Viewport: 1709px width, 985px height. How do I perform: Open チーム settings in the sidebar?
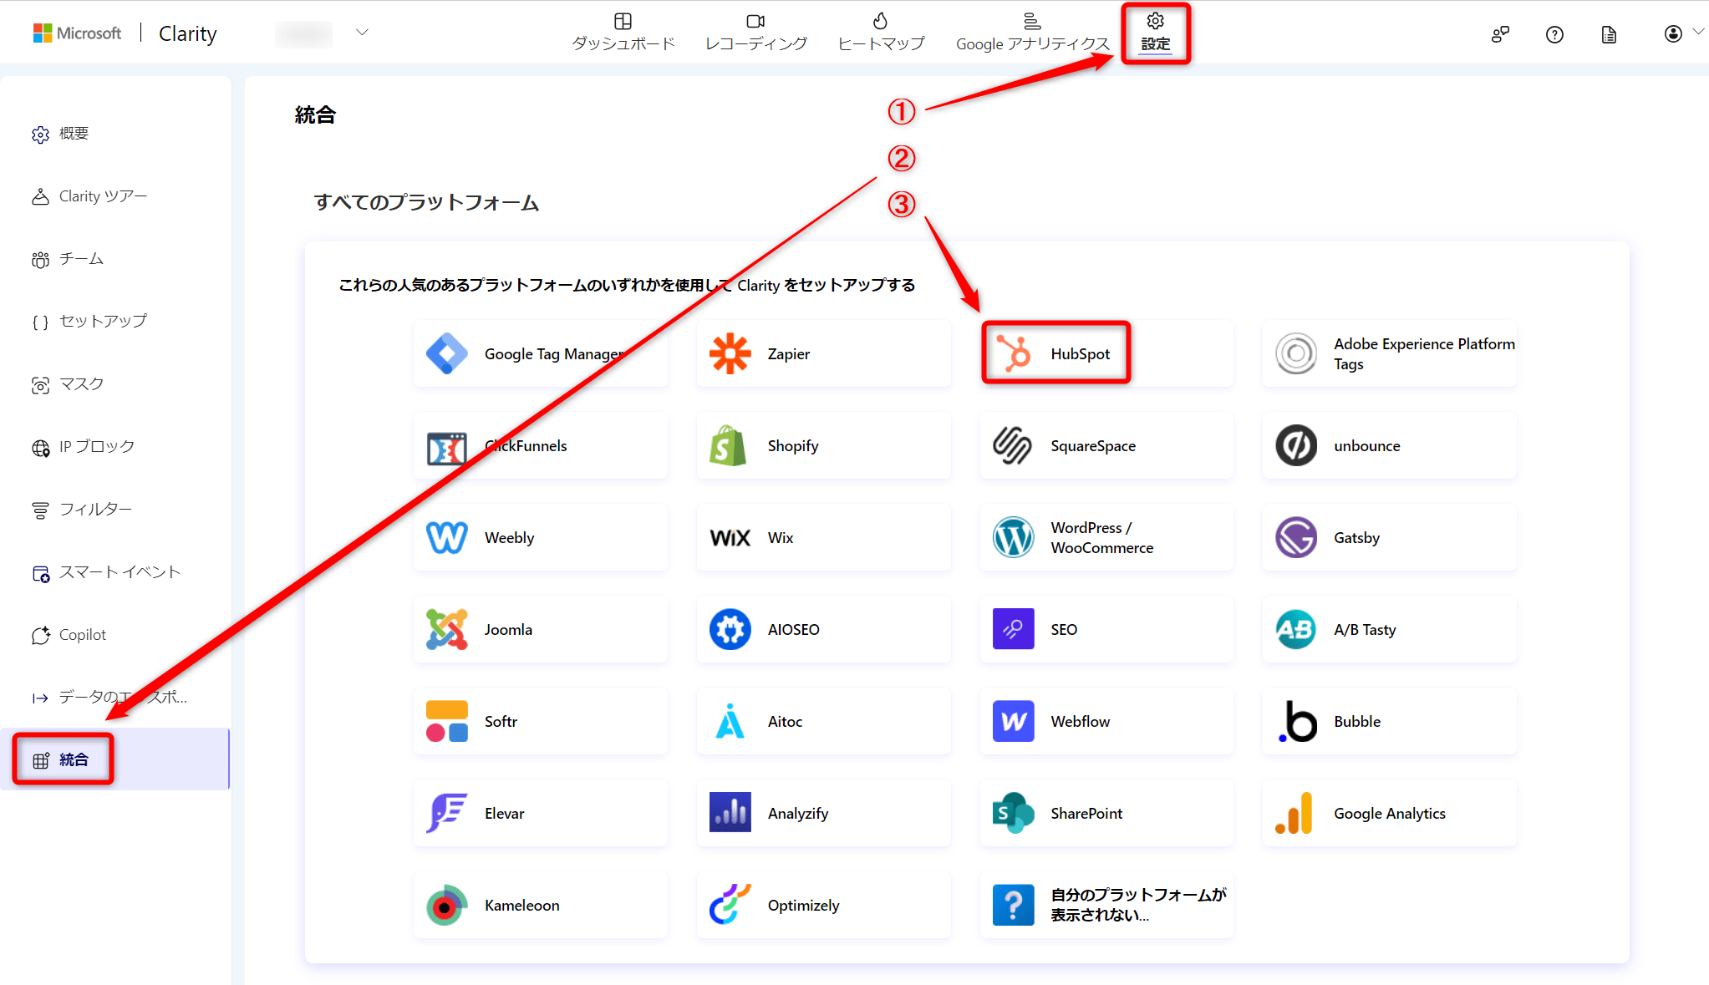[115, 259]
